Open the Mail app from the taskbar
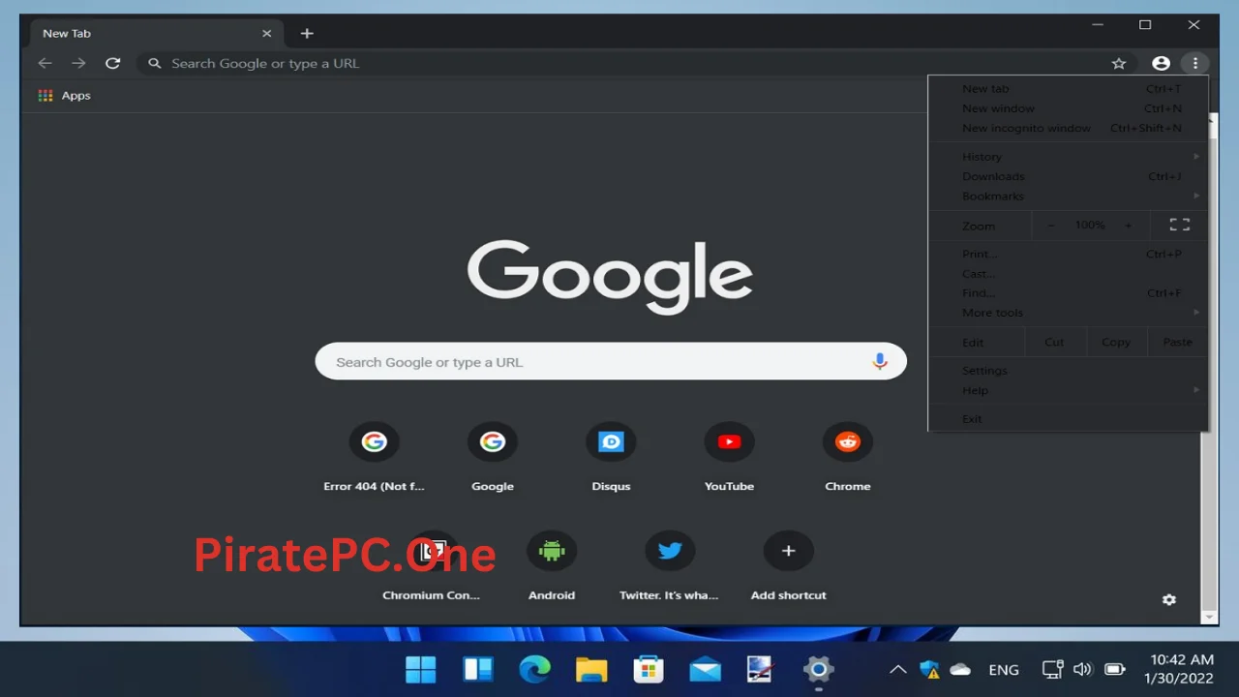 click(705, 669)
